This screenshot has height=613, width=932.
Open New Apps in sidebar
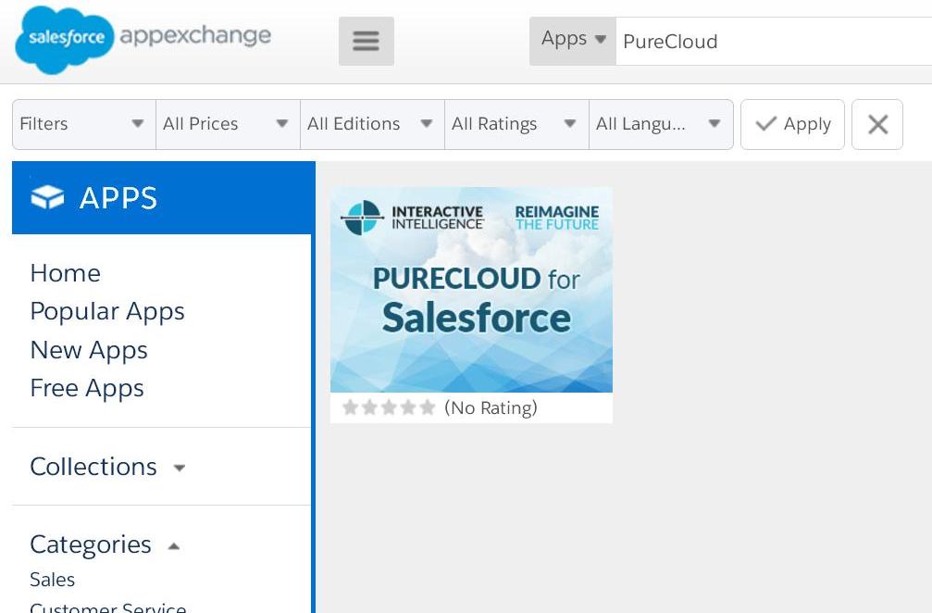pos(89,351)
